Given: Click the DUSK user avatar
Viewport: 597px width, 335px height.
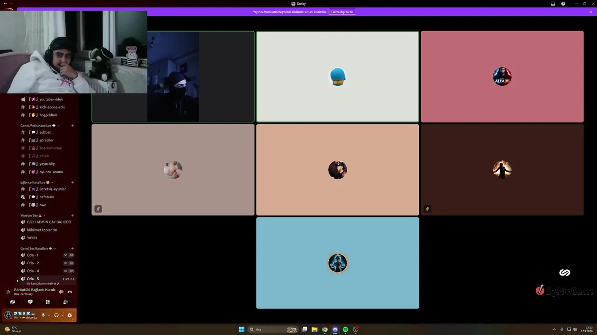Looking at the screenshot, I should tap(8, 315).
